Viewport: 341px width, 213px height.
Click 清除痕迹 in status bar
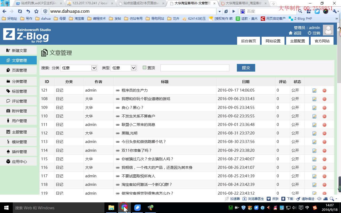tap(305, 199)
